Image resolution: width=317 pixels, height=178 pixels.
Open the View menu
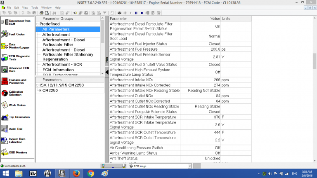point(25,8)
